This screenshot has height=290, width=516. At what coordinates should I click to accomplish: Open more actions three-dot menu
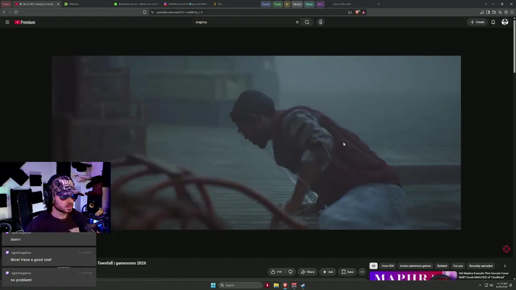tap(362, 272)
